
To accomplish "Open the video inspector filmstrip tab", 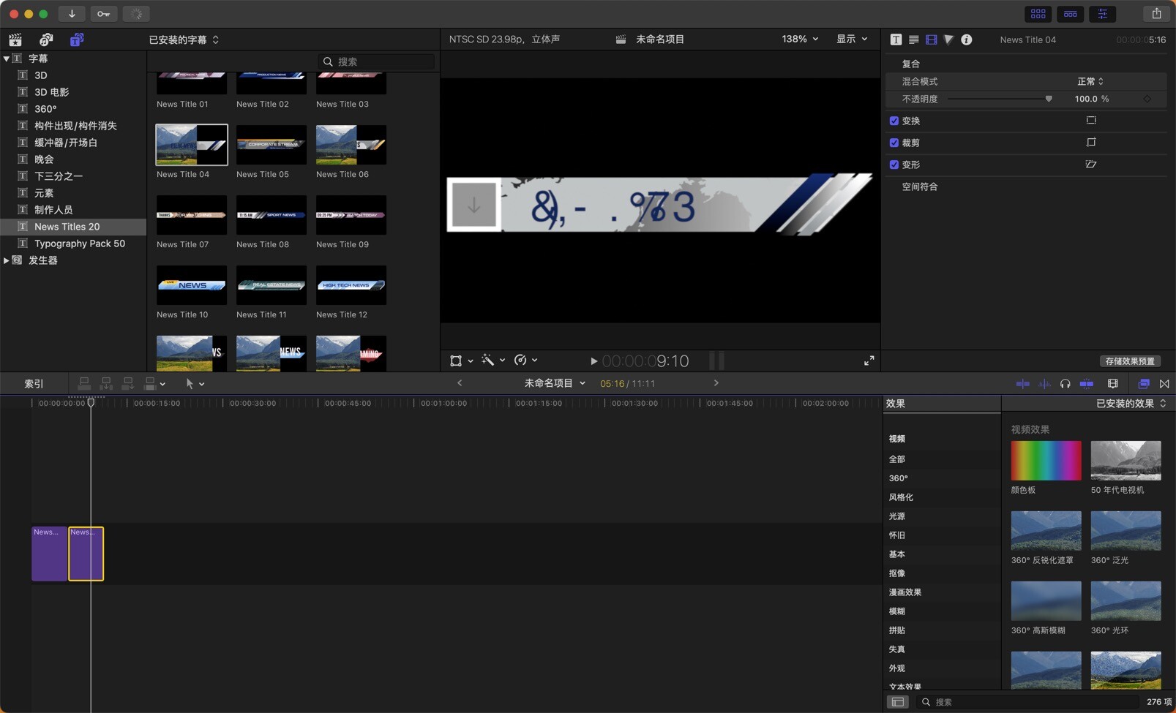I will tap(931, 39).
